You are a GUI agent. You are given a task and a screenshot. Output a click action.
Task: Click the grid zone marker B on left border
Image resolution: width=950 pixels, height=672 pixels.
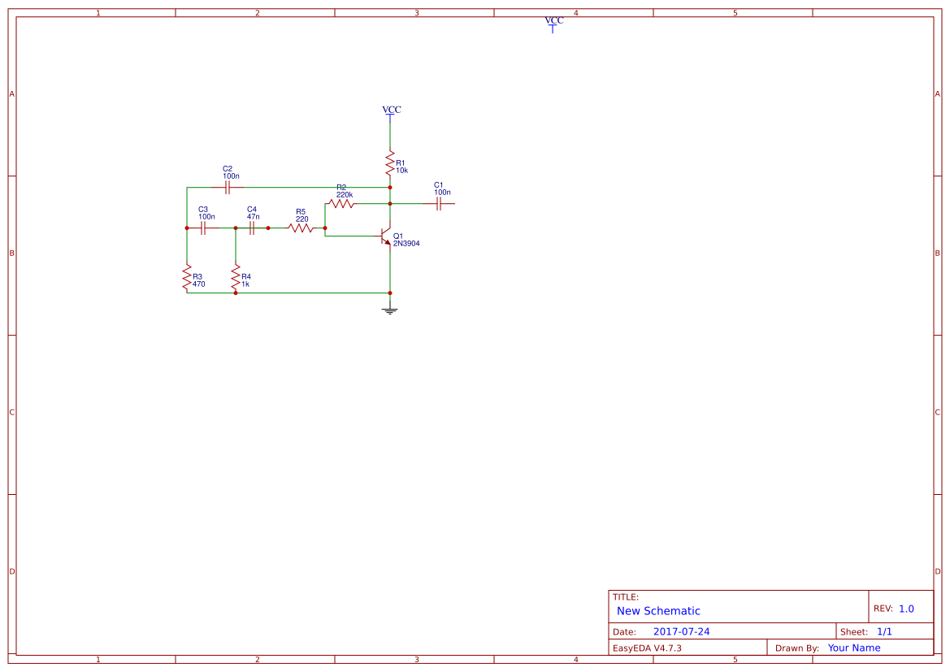pyautogui.click(x=11, y=253)
